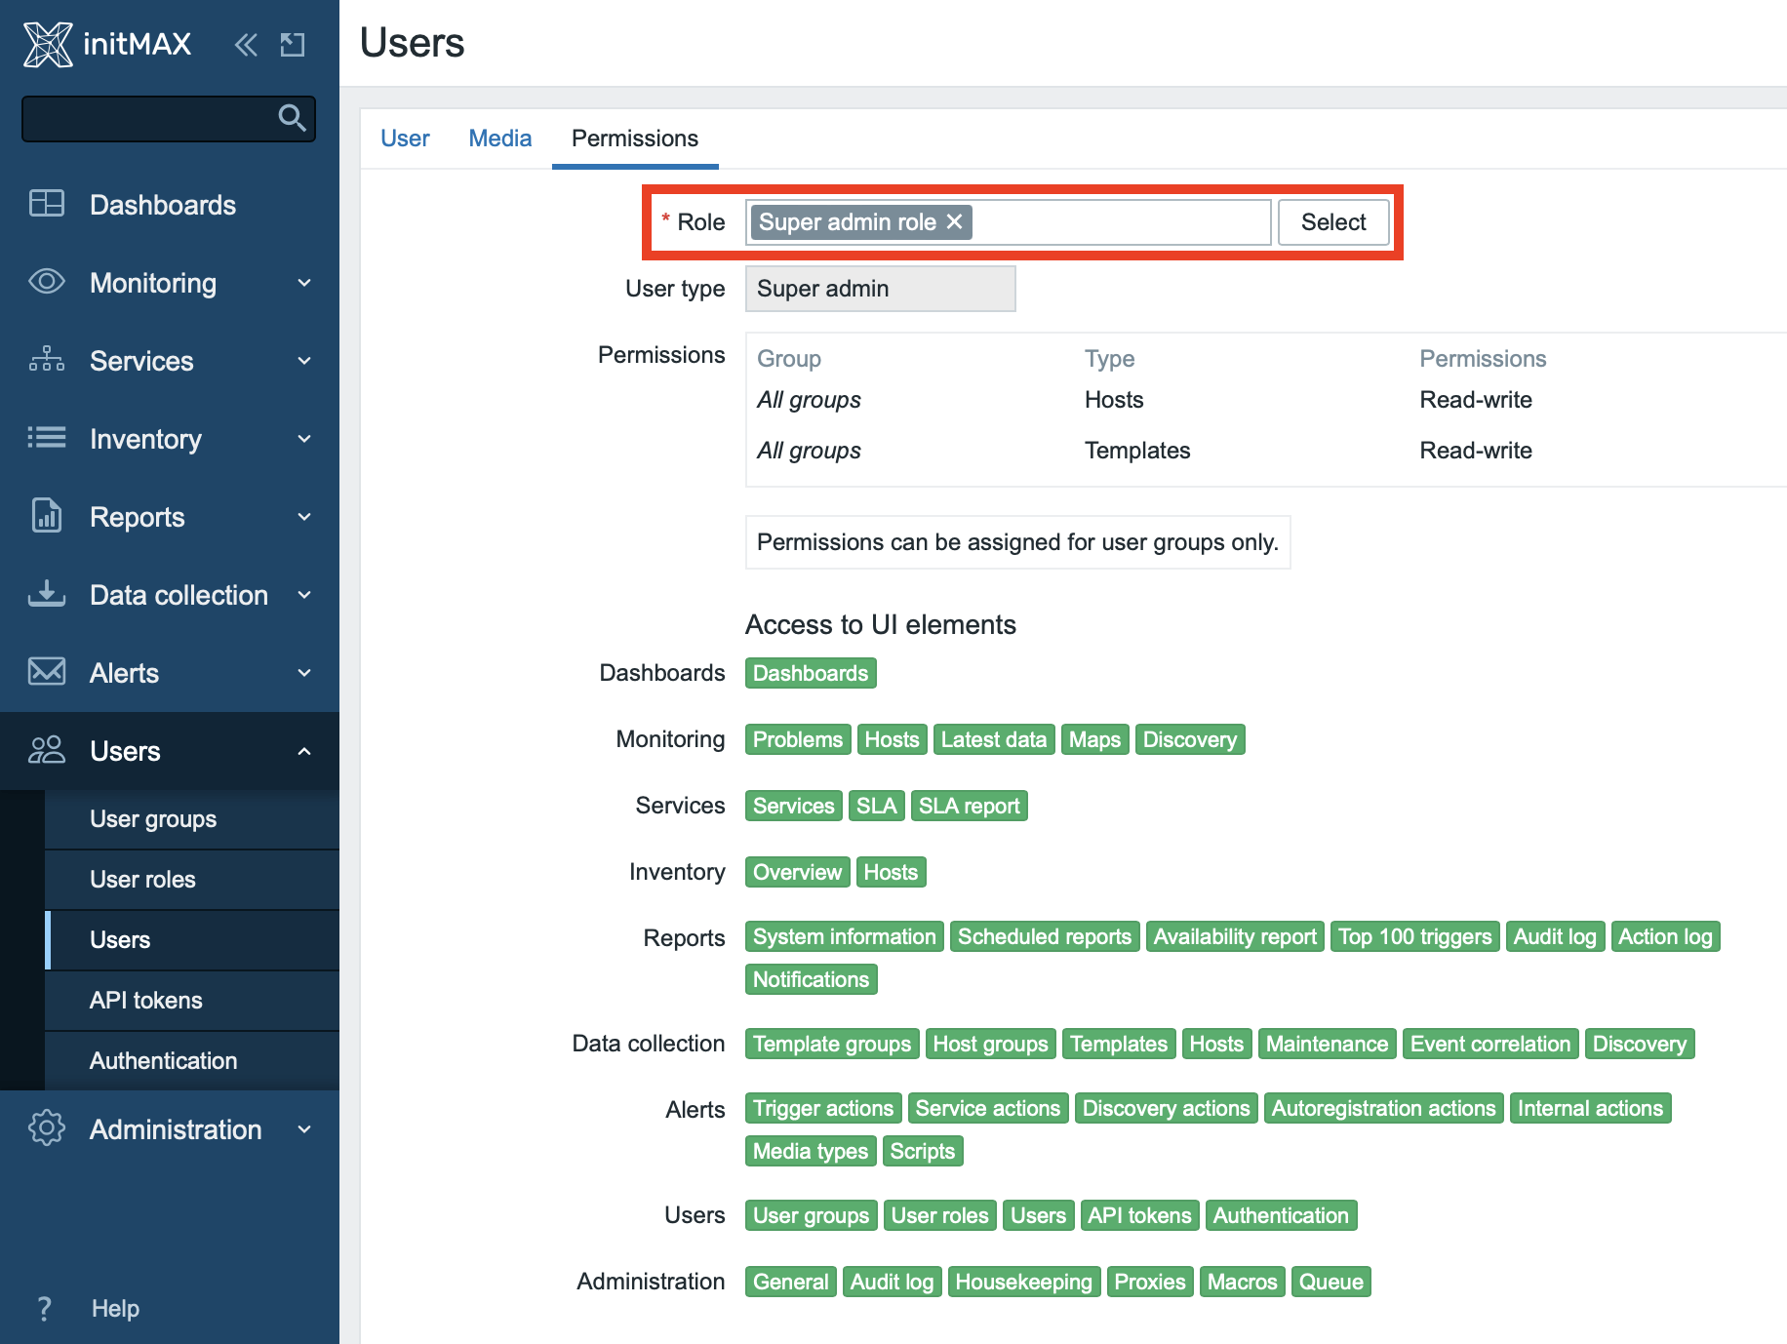The image size is (1787, 1344).
Task: Expand the Data collection menu chevron
Action: pos(304,595)
